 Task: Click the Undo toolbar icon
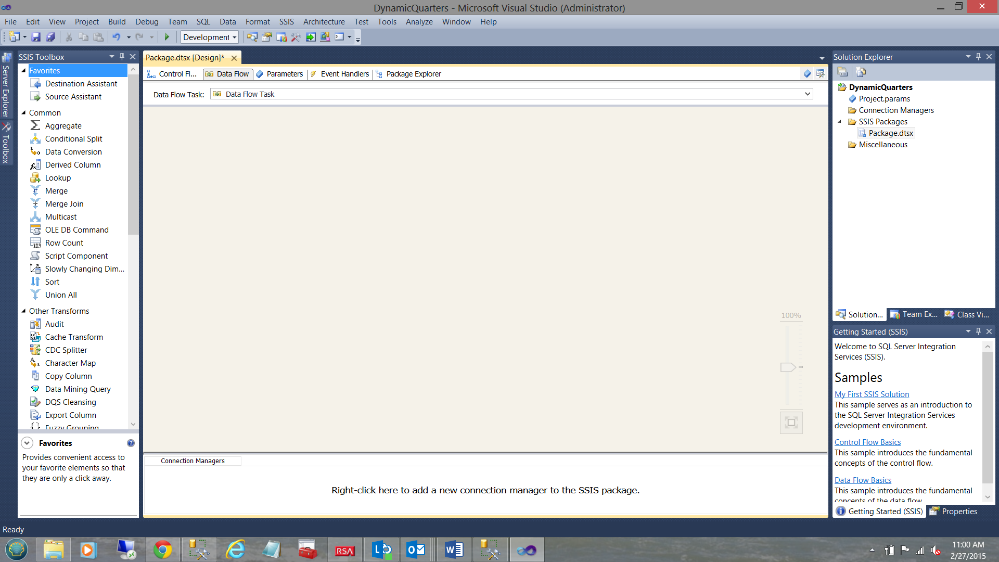(x=117, y=37)
